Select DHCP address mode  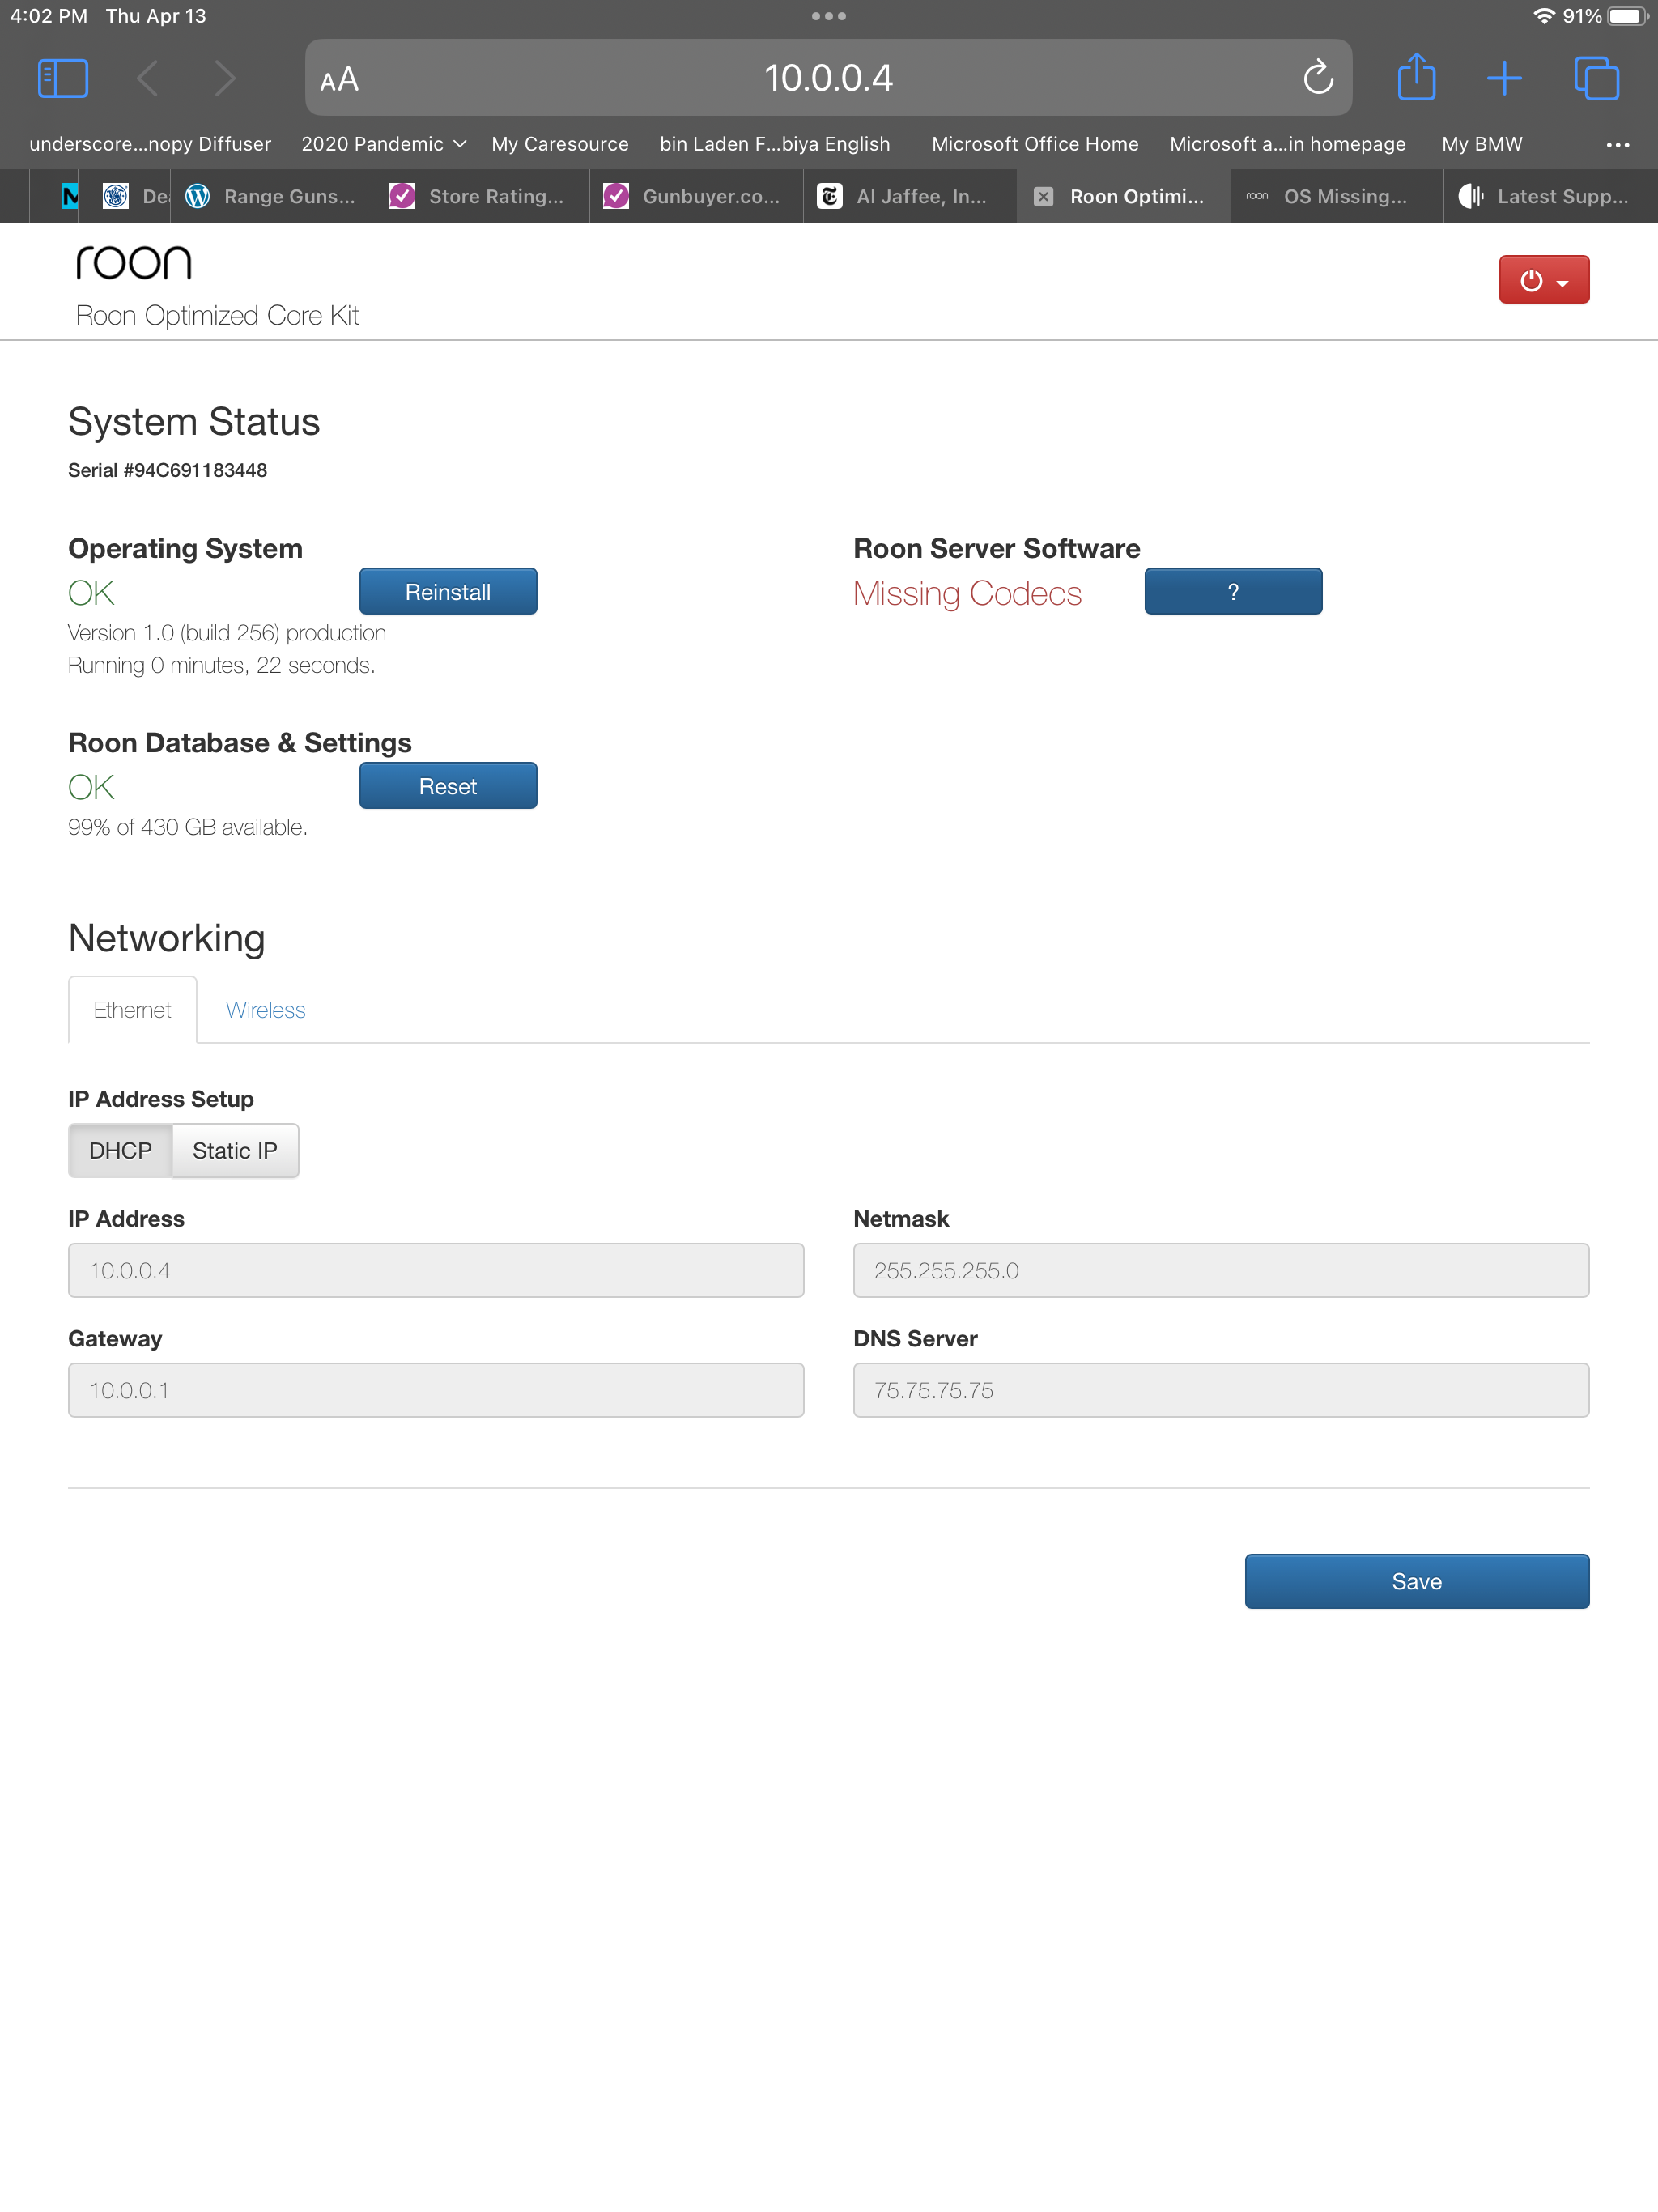[120, 1150]
